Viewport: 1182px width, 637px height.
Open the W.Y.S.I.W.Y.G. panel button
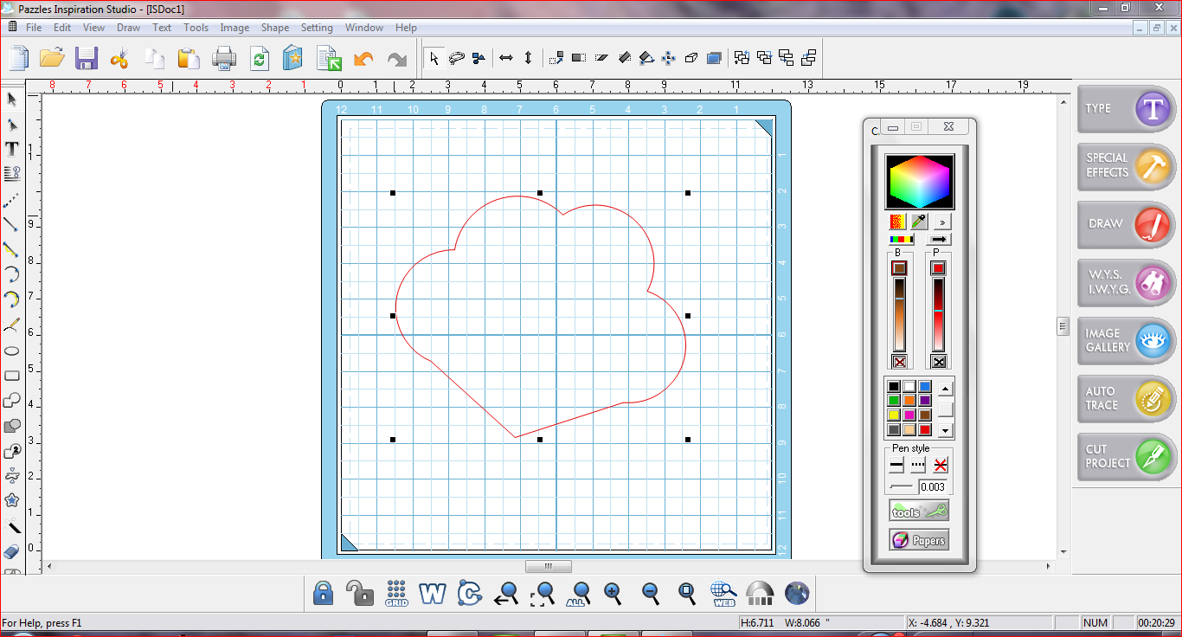coord(1127,283)
